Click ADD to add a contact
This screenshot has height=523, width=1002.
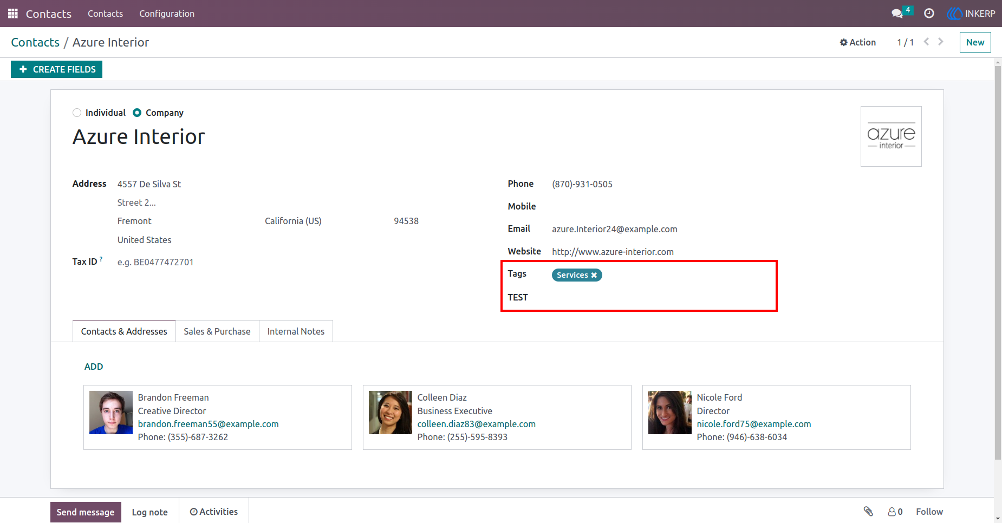pyautogui.click(x=94, y=367)
